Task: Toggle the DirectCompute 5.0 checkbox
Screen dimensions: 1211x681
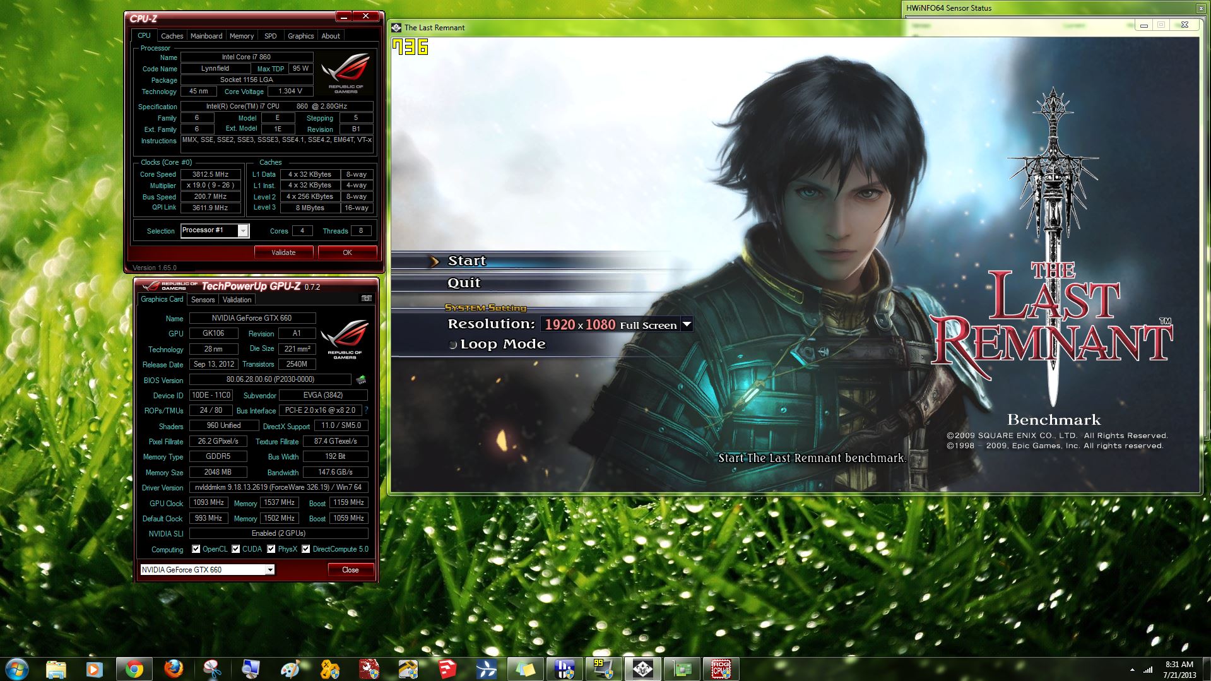Action: click(x=306, y=549)
